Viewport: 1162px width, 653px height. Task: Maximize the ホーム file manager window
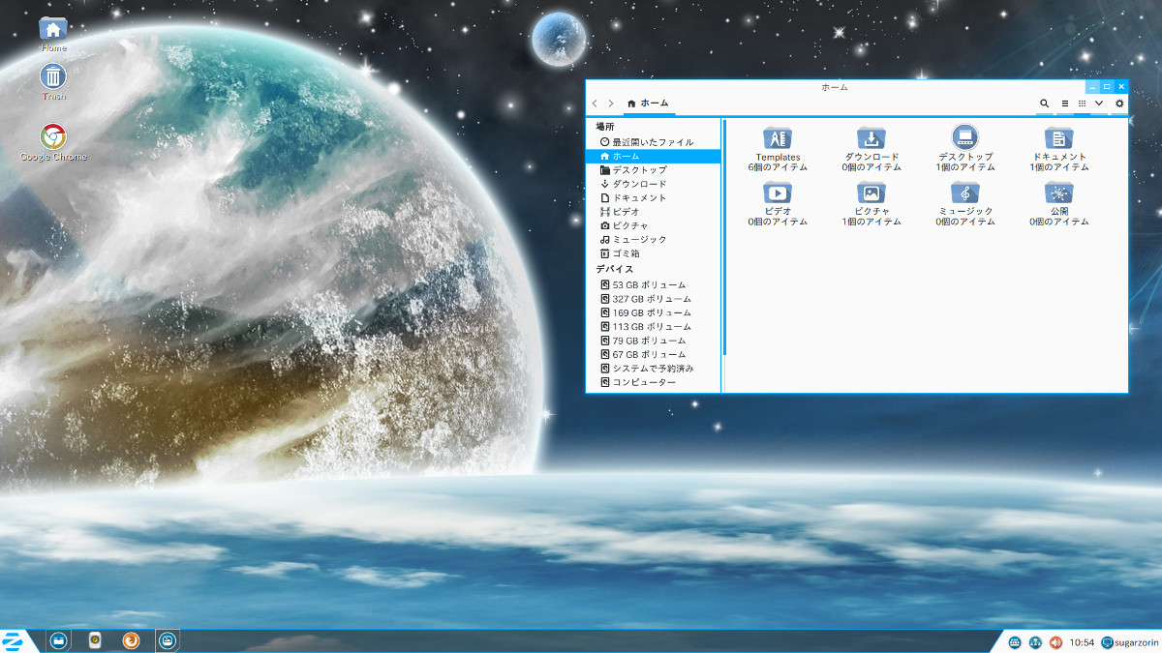click(1107, 87)
